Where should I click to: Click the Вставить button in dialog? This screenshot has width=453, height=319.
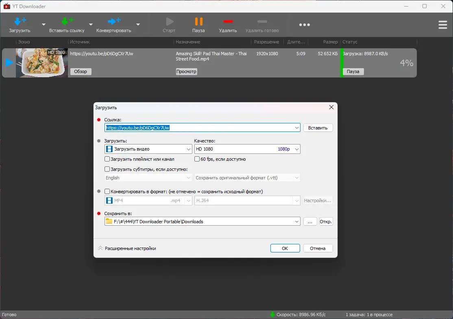[318, 128]
